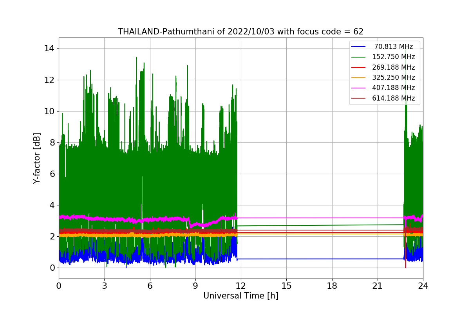The height and width of the screenshot is (313, 470).
Task: Click the x-axis tick label 12
Action: 241,286
